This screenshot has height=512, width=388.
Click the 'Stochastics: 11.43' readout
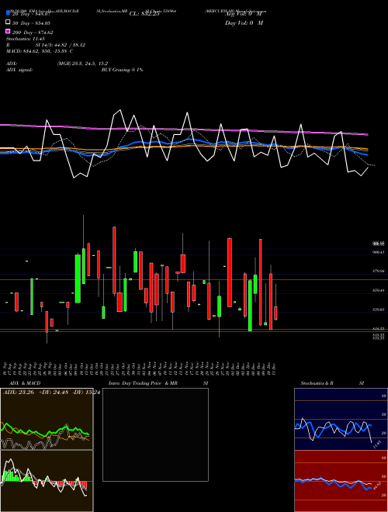(26, 39)
